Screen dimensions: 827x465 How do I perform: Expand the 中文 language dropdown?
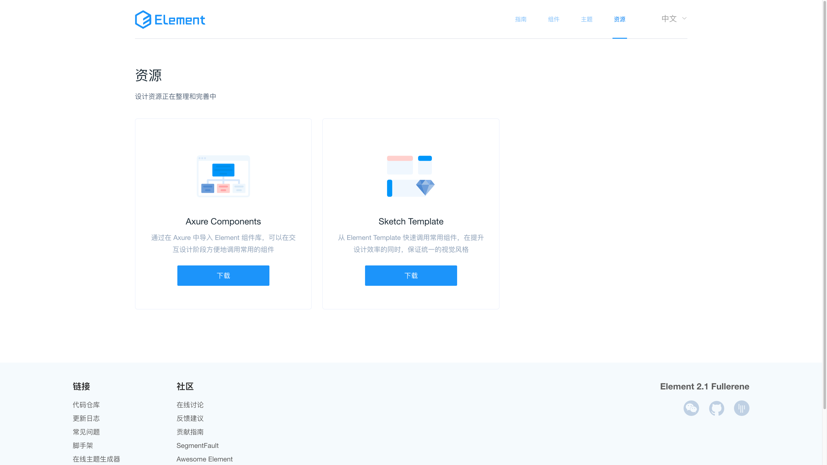click(669, 19)
